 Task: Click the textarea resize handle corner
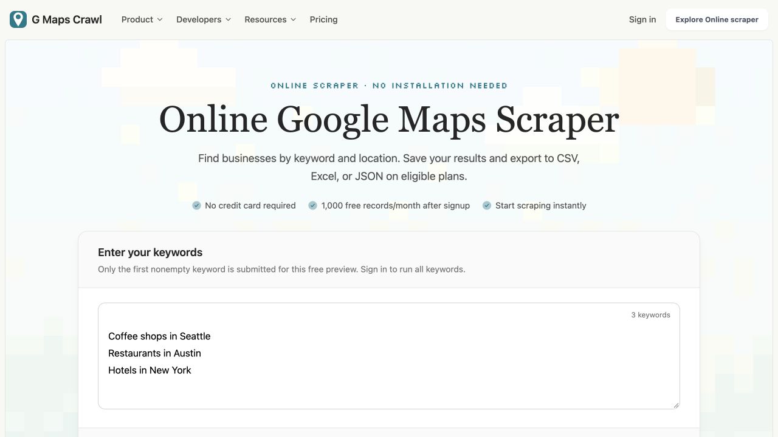[676, 405]
